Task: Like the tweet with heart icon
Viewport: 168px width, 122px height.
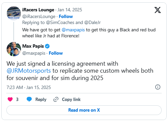Action: pos(10,99)
